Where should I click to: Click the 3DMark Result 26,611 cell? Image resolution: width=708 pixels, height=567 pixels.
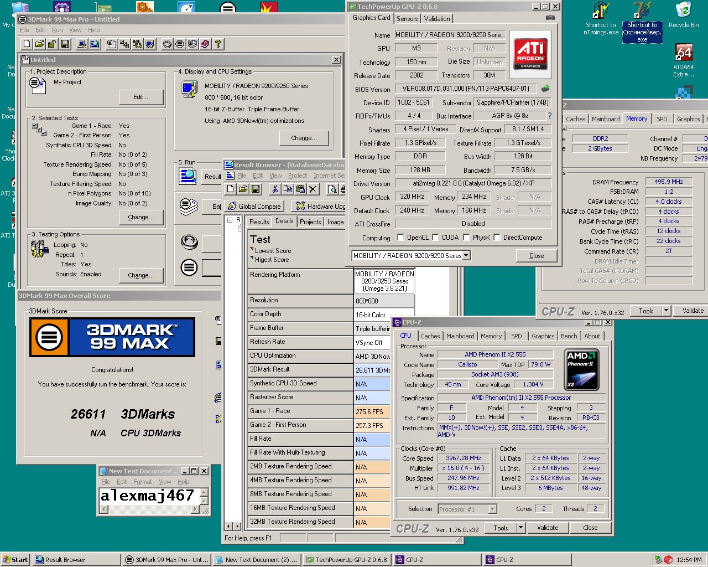coord(372,370)
